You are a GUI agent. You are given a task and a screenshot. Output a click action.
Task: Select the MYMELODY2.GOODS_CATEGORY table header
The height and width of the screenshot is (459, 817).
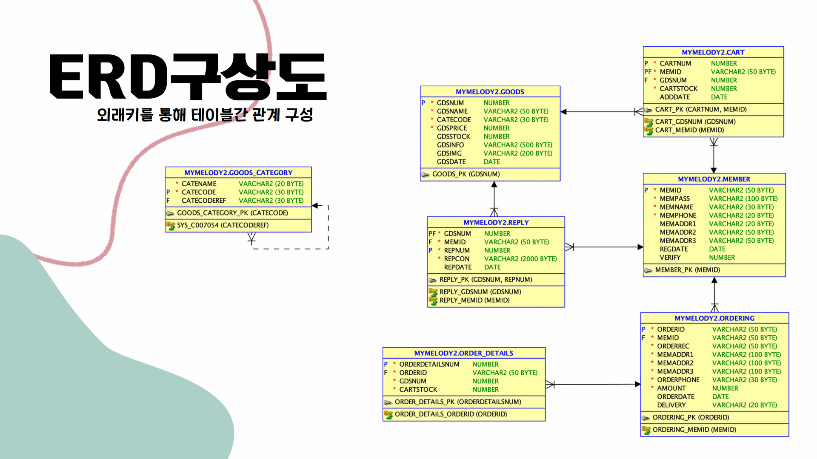[238, 173]
